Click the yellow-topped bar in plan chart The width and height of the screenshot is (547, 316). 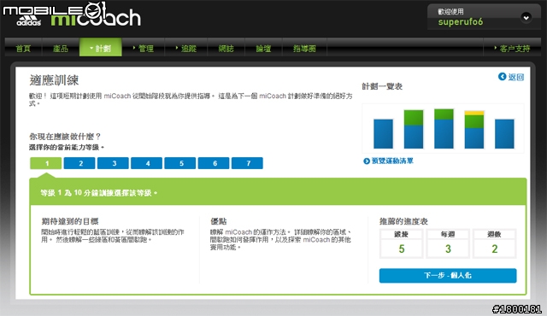click(474, 130)
